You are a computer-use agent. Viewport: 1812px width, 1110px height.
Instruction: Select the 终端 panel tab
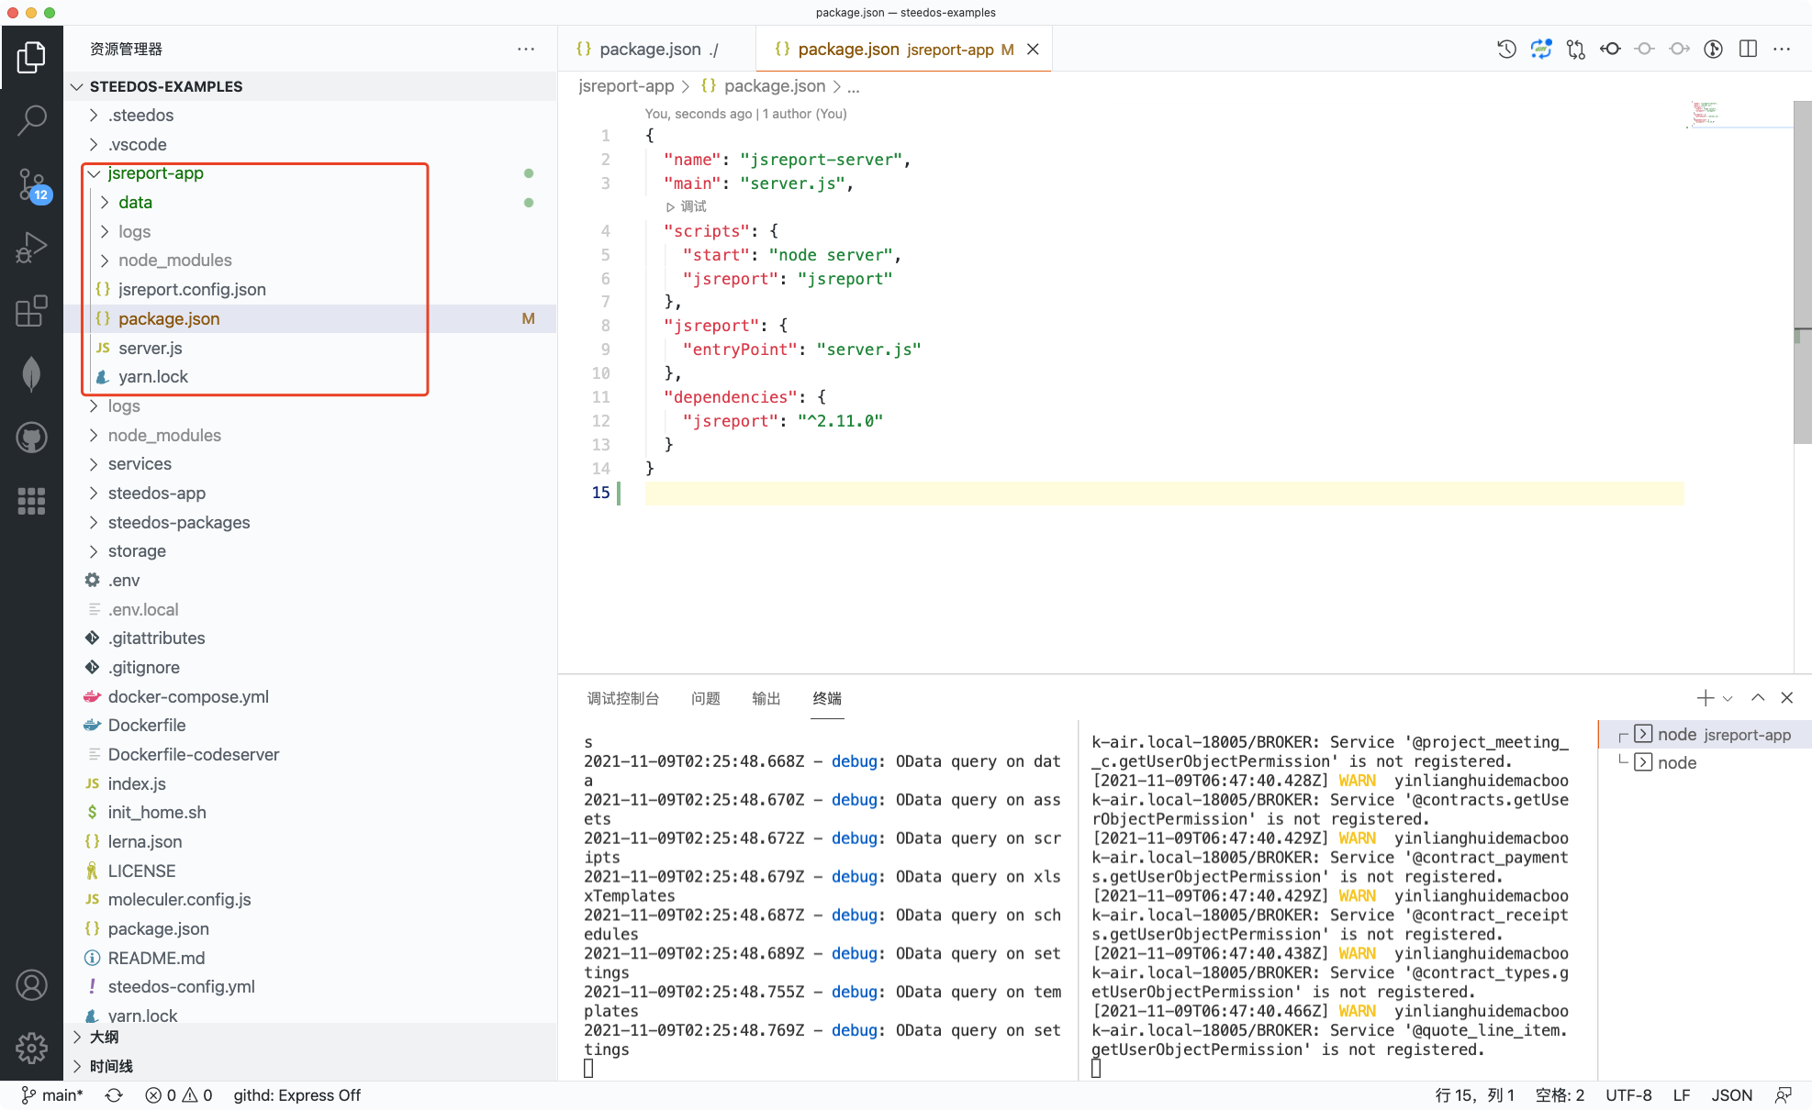click(827, 699)
